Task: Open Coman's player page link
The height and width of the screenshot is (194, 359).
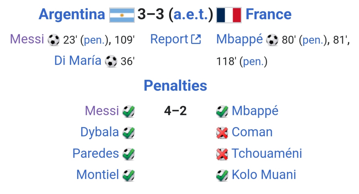Action: coord(252,132)
